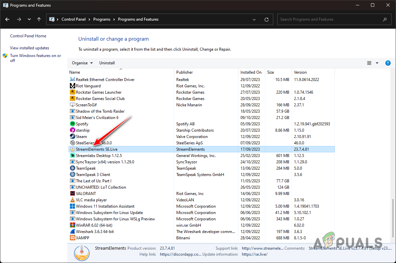Image resolution: width=396 pixels, height=263 pixels.
Task: Sort by Version column header
Action: click(x=313, y=72)
